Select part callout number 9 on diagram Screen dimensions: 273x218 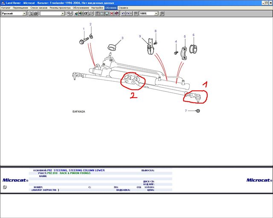coord(140,36)
